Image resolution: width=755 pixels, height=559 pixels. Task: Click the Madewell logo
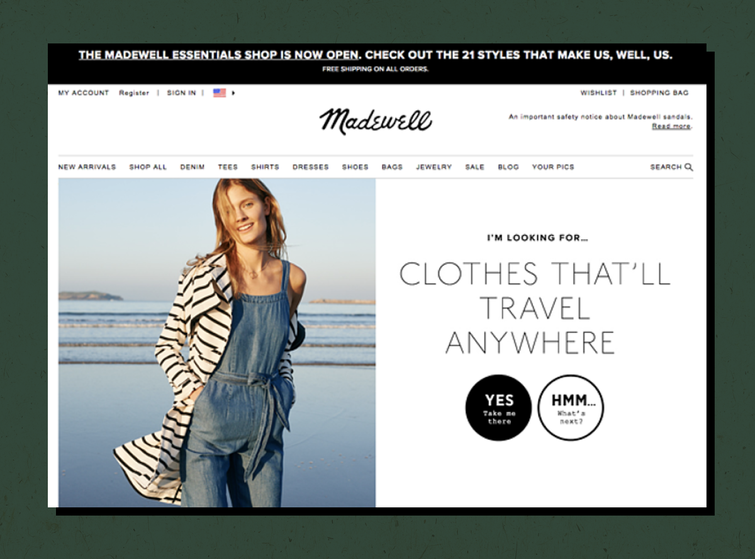(x=376, y=121)
